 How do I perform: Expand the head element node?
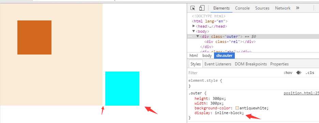194,26
